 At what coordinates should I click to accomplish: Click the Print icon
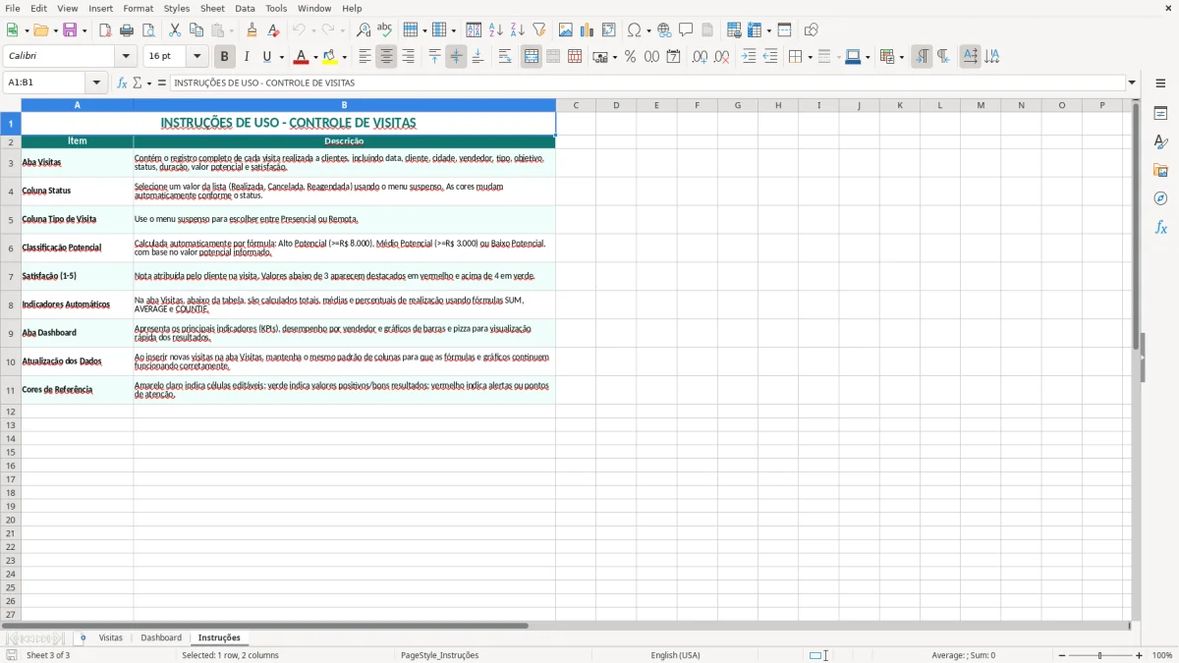coord(127,30)
